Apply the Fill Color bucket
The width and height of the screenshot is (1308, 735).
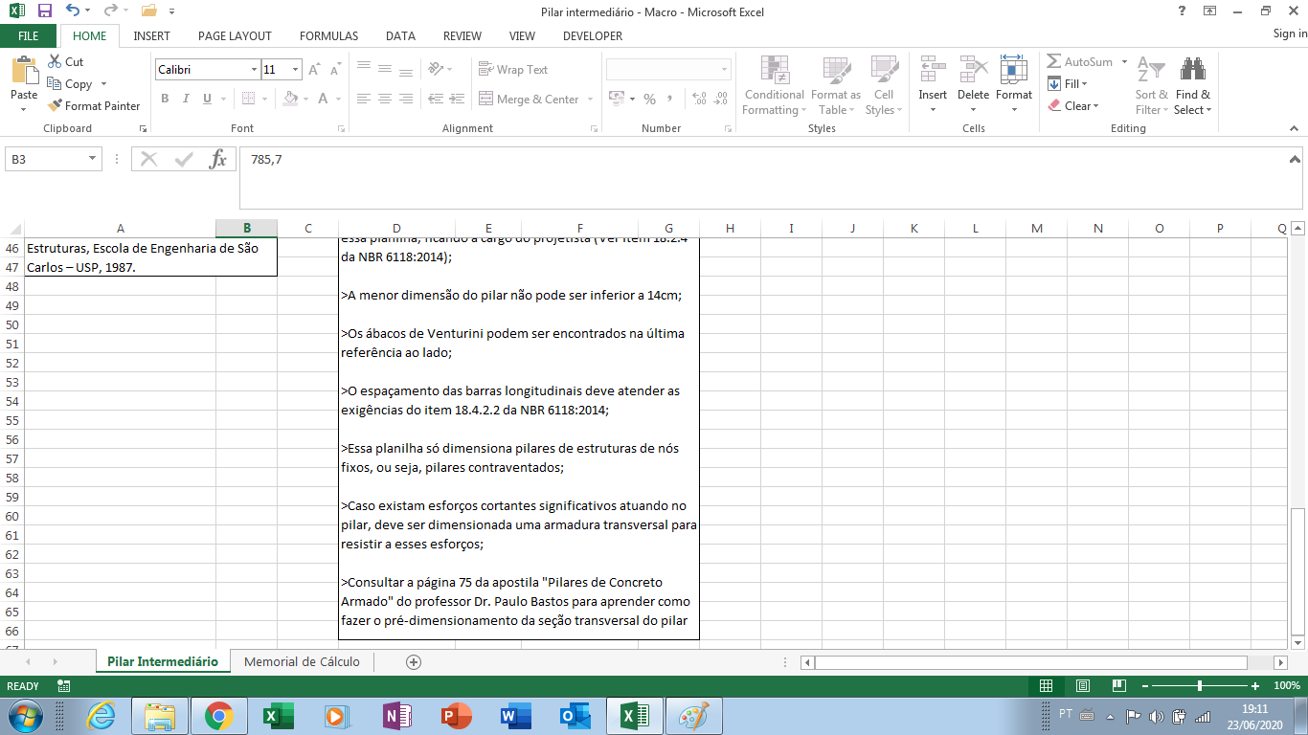(291, 99)
